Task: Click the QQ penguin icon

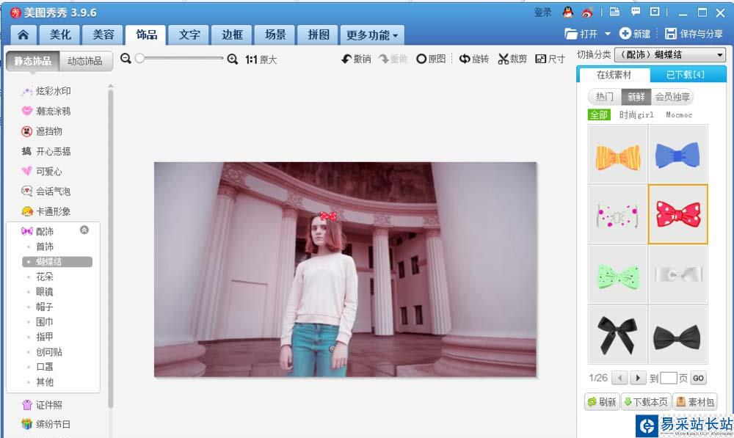Action: 568,12
